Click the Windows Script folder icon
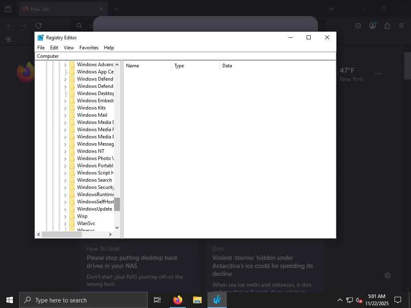Viewport: 411px width, 308px height. tap(72, 173)
